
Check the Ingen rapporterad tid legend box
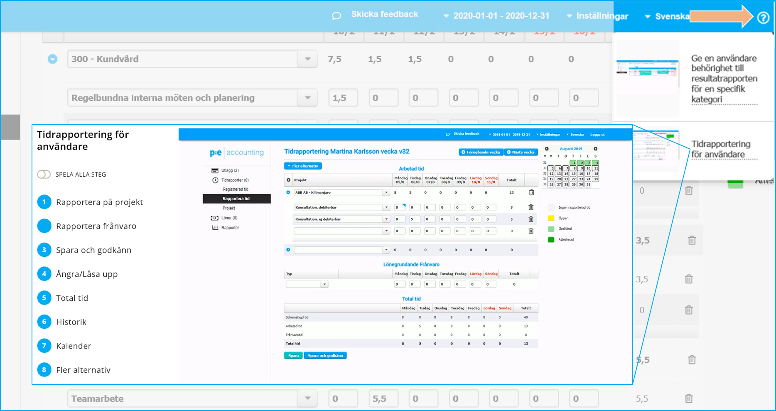click(551, 207)
